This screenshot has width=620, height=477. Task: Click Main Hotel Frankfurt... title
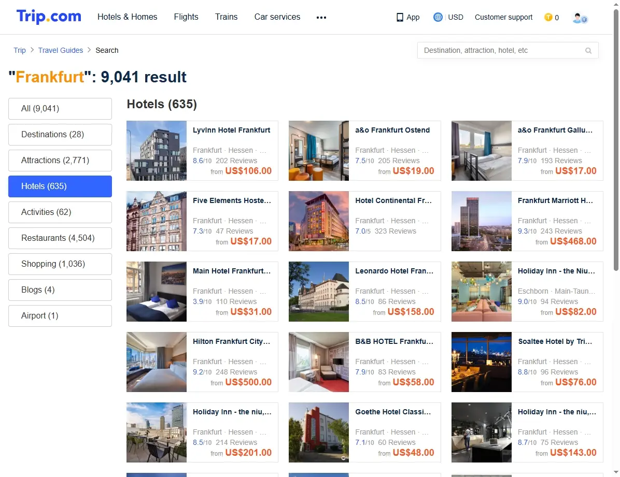tap(232, 271)
